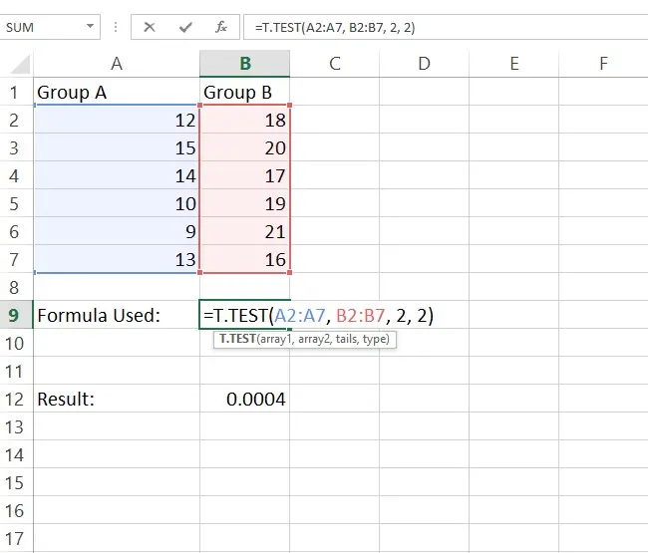Viewport: 648px width, 553px height.
Task: Click cell containing value 18
Action: click(245, 120)
